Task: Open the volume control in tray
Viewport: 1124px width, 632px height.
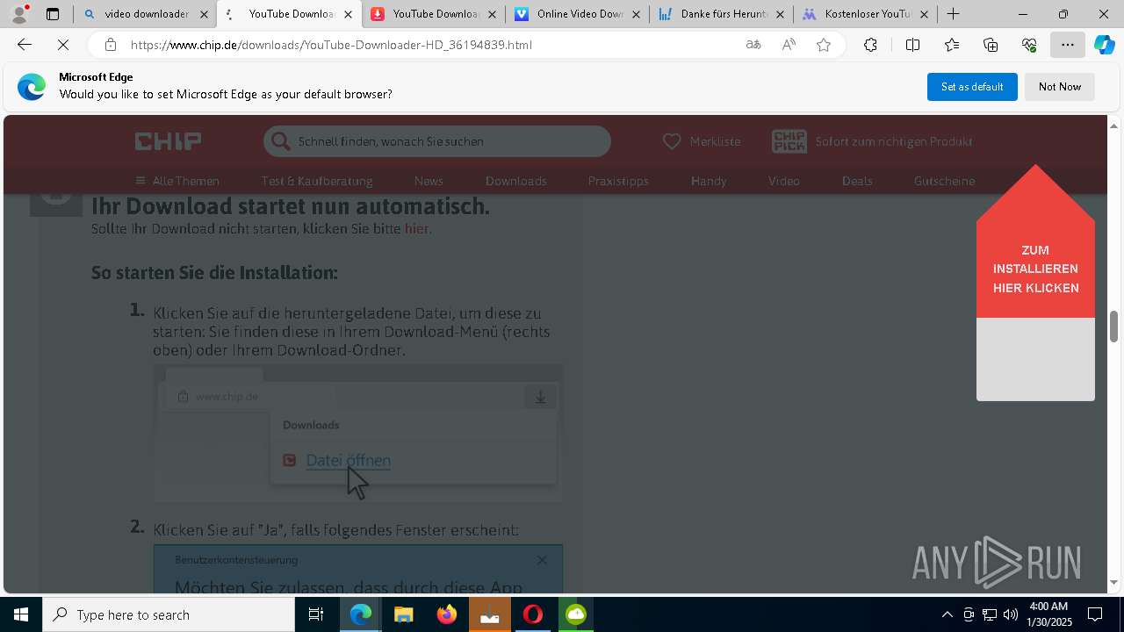Action: pyautogui.click(x=1011, y=614)
